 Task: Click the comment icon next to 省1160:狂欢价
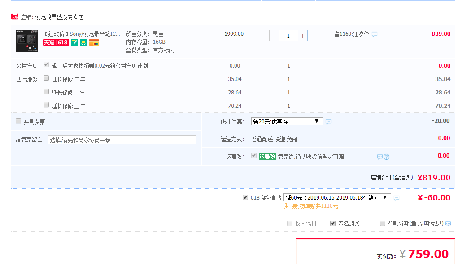click(375, 34)
